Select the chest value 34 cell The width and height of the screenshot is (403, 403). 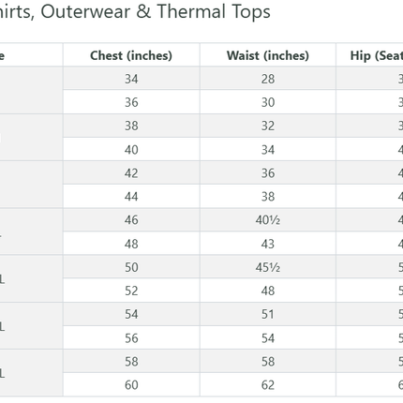coord(131,79)
